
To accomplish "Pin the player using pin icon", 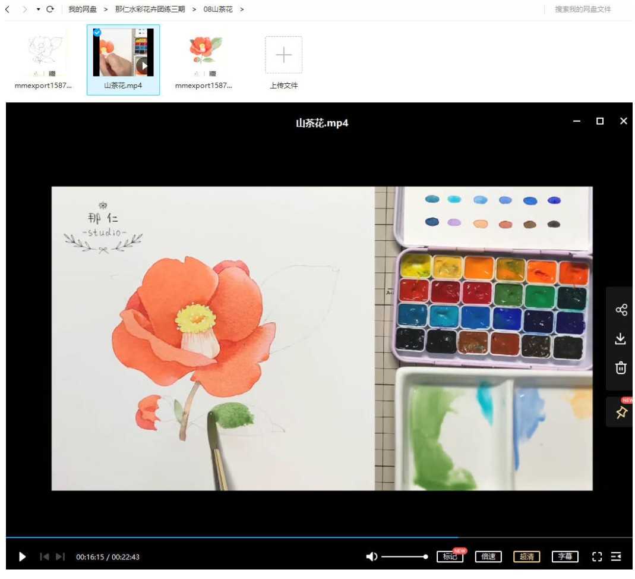I will click(x=621, y=413).
